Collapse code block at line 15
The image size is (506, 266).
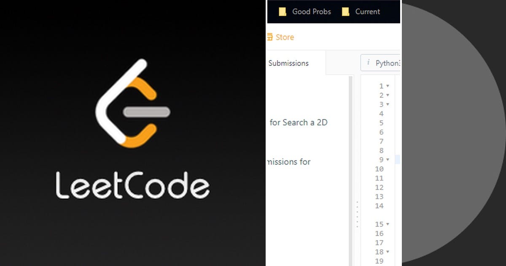click(388, 224)
